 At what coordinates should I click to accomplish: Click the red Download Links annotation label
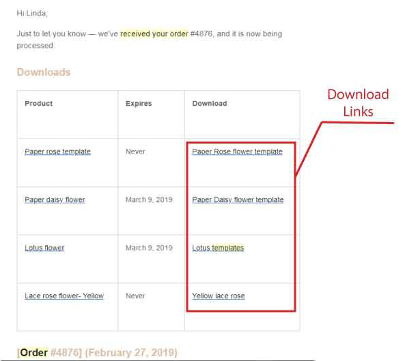coord(358,103)
